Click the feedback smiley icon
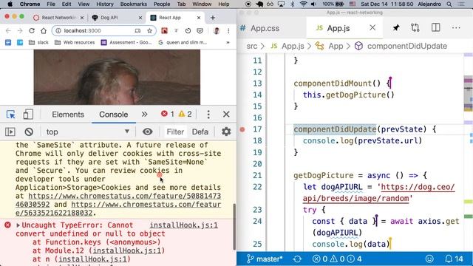This screenshot has width=473, height=266. pyautogui.click(x=429, y=259)
